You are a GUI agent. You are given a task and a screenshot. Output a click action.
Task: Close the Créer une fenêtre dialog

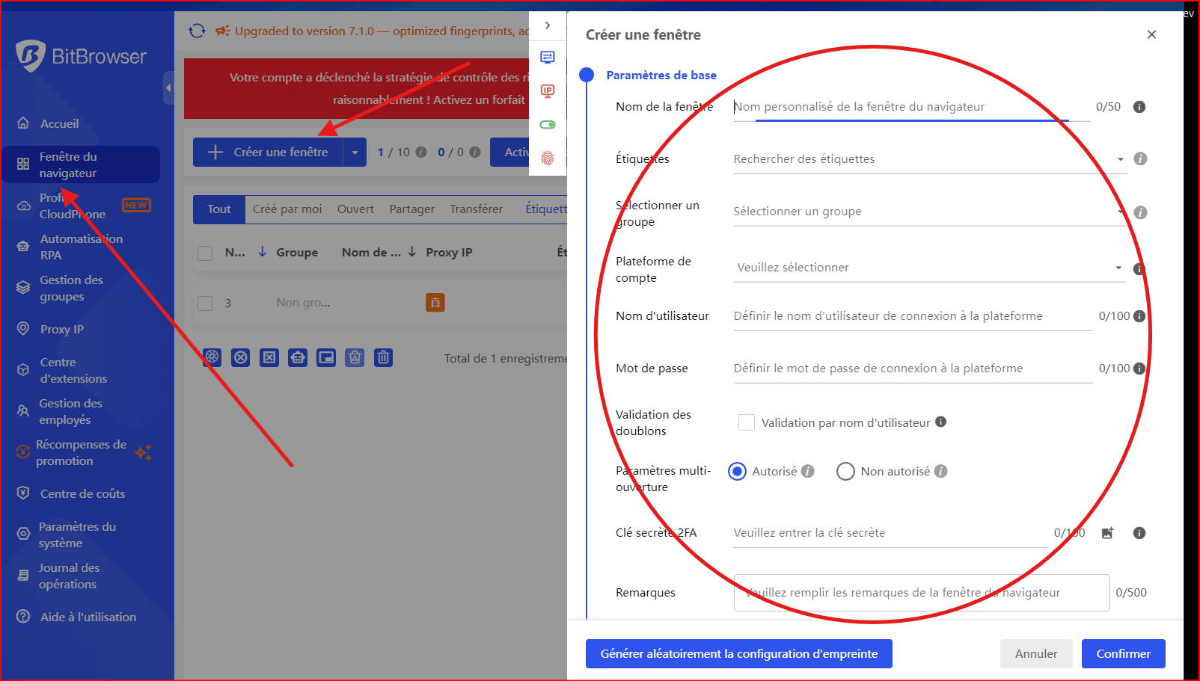click(x=1151, y=34)
